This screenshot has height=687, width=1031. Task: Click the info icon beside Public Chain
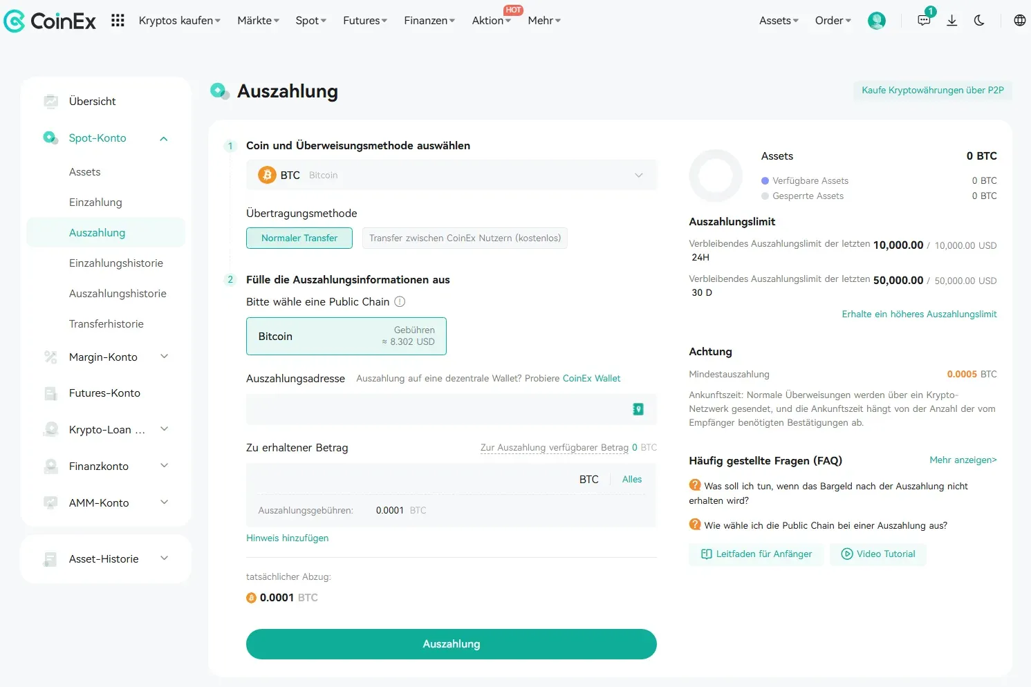(x=400, y=301)
